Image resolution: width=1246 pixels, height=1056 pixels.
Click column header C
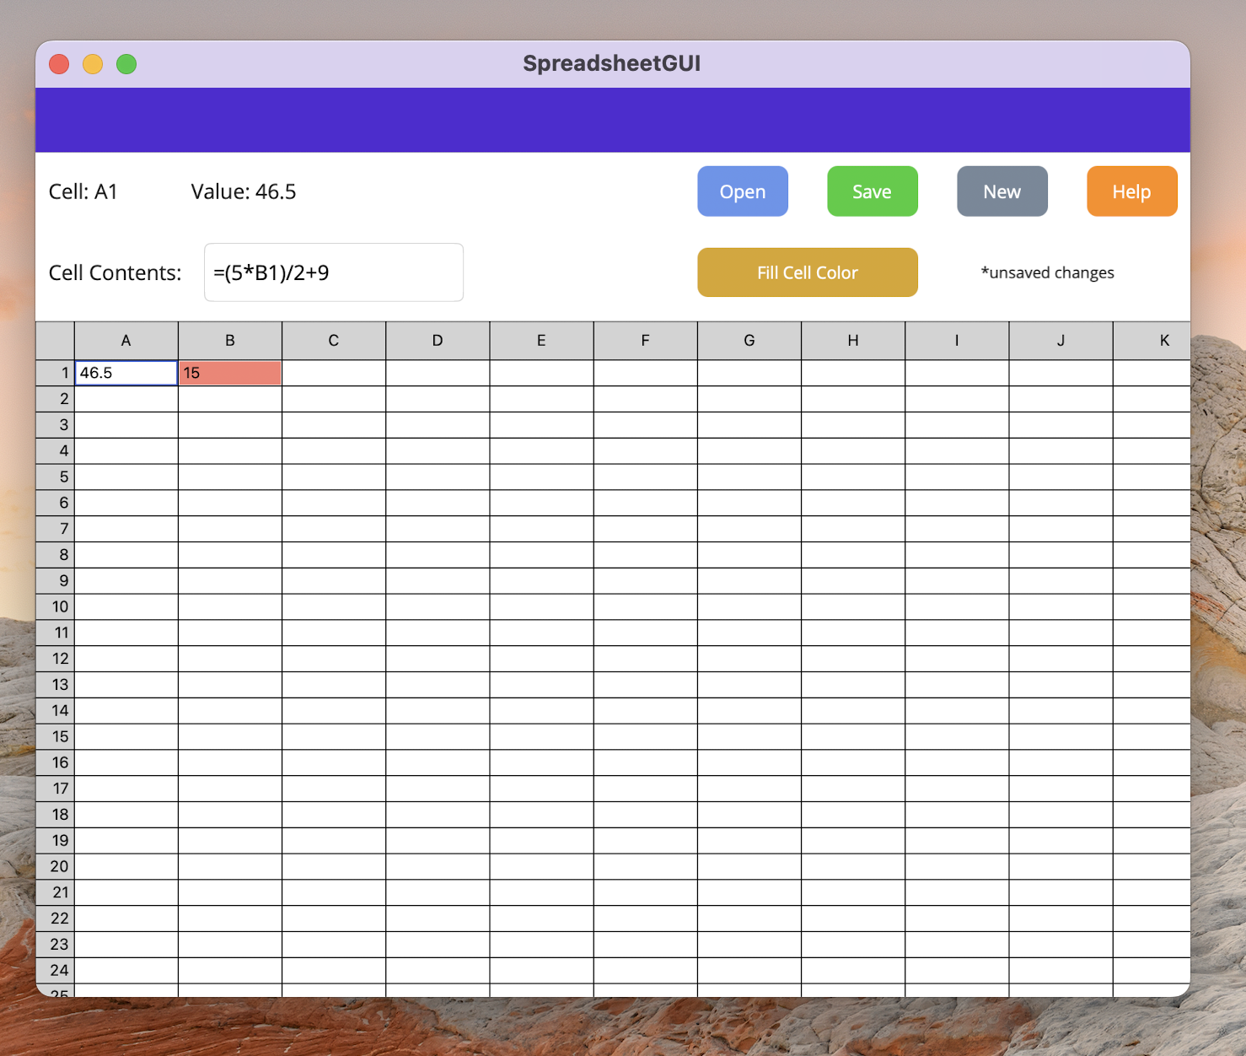[x=334, y=341]
